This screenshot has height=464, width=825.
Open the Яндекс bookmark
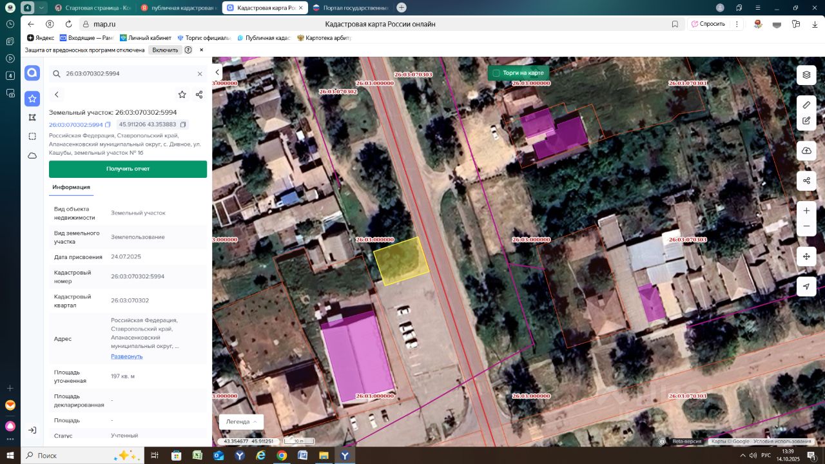click(x=41, y=38)
